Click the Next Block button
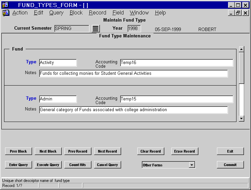 point(48,151)
